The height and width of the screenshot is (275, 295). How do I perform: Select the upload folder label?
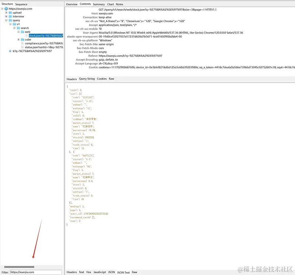click(17, 13)
